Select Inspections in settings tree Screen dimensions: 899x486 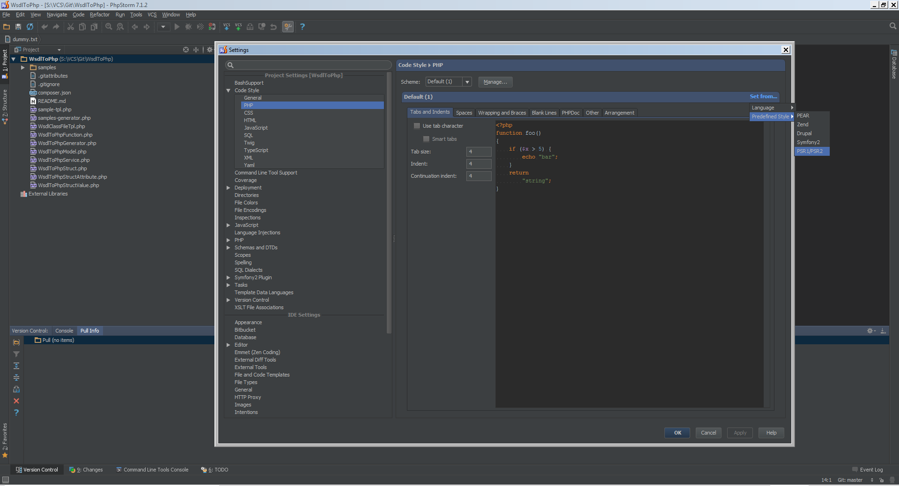pos(247,218)
